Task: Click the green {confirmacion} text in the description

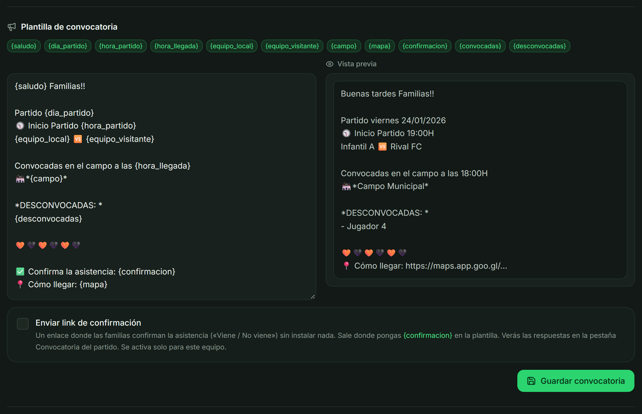Action: (x=428, y=335)
